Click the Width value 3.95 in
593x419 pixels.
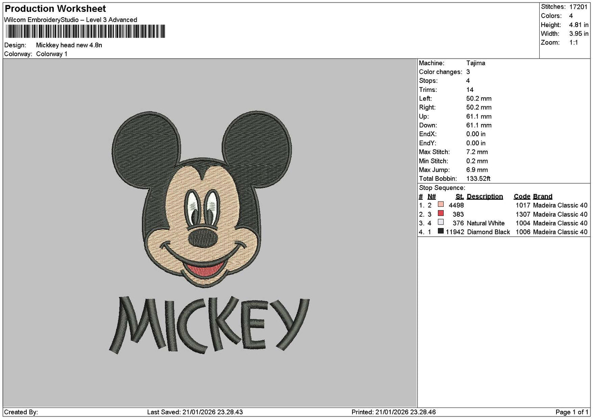(x=579, y=34)
